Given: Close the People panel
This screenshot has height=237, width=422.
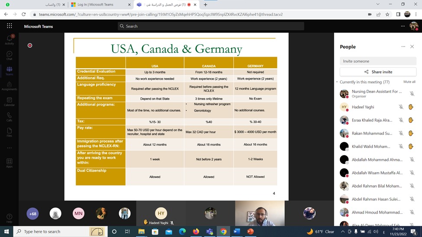Looking at the screenshot, I should 412,47.
